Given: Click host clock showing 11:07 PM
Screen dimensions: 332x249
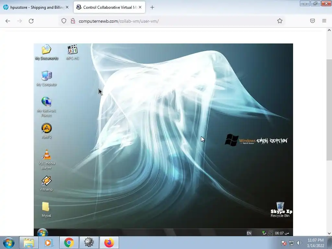Looking at the screenshot, I should coord(315,243).
